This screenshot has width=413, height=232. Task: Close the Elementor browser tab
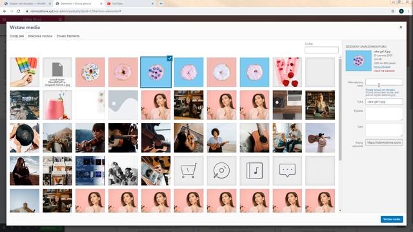point(101,4)
